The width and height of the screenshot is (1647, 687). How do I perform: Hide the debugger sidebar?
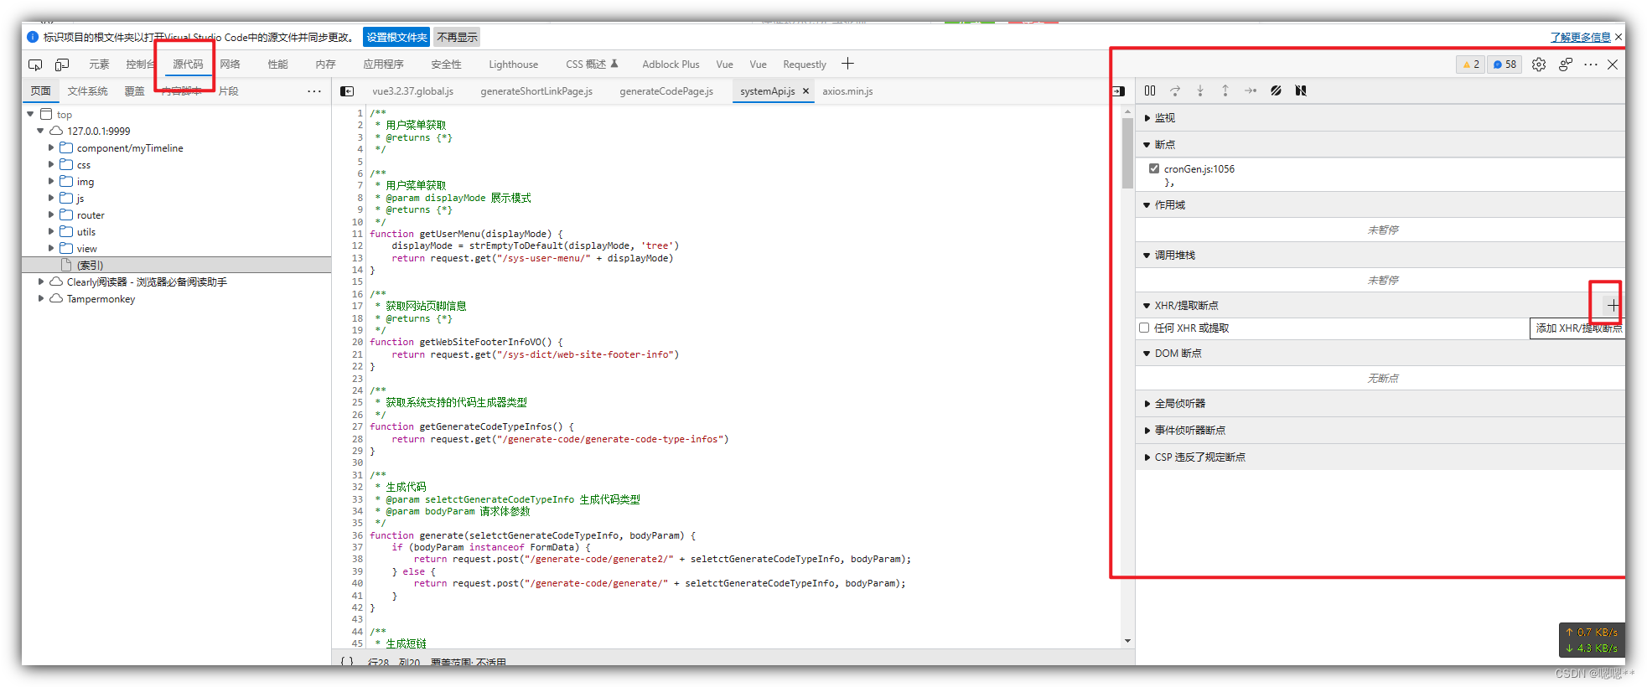click(1118, 91)
